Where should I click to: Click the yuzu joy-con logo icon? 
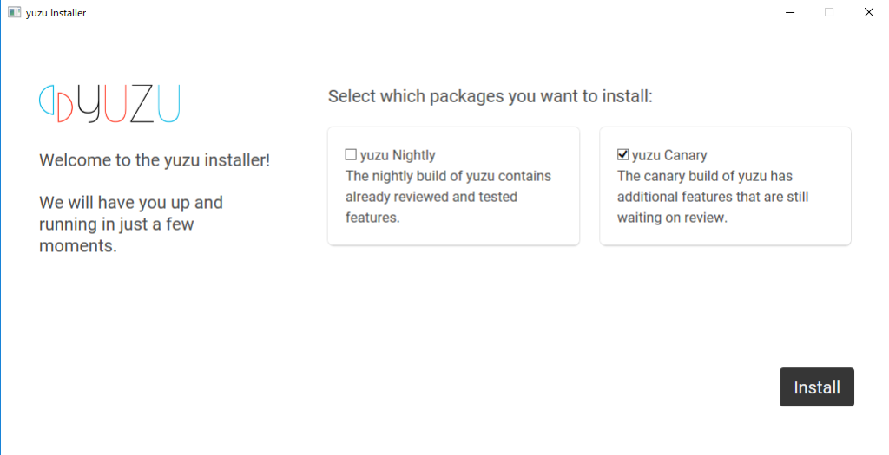(56, 103)
